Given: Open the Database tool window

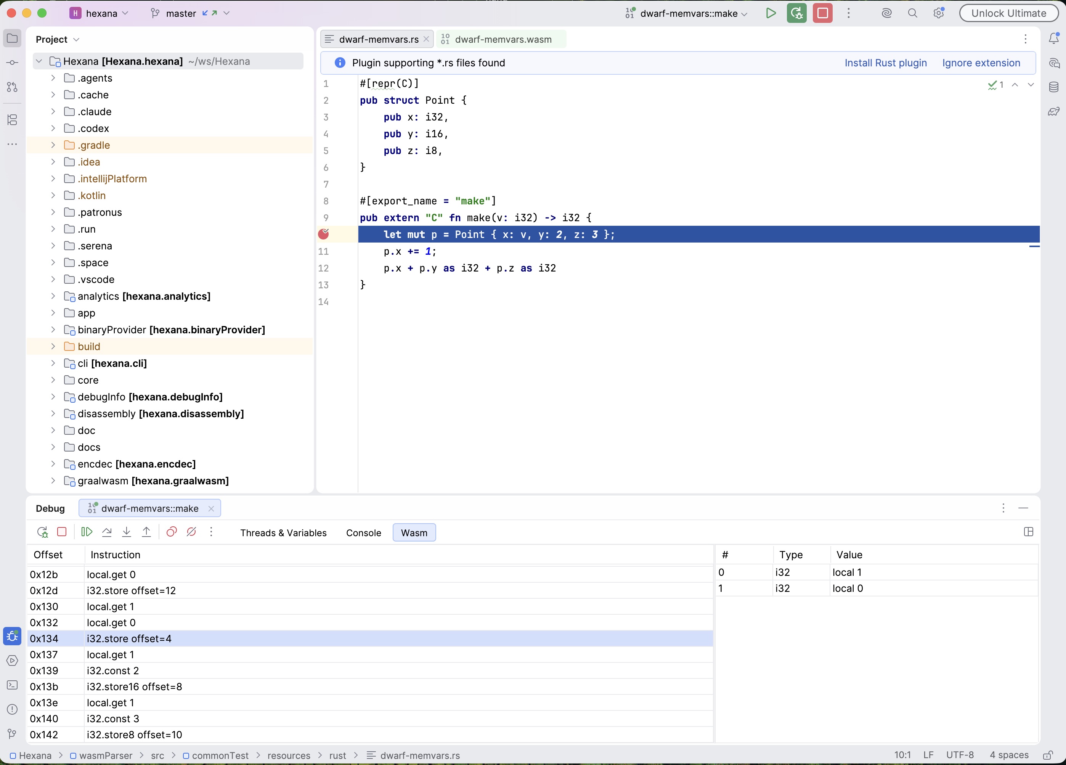Looking at the screenshot, I should pyautogui.click(x=1054, y=87).
